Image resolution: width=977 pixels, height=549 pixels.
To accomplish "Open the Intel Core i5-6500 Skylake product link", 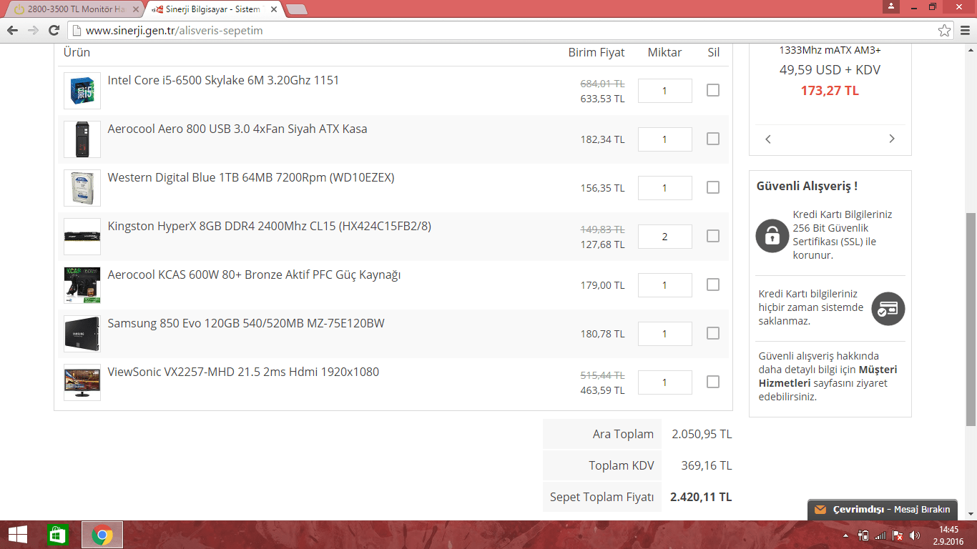I will 223,80.
